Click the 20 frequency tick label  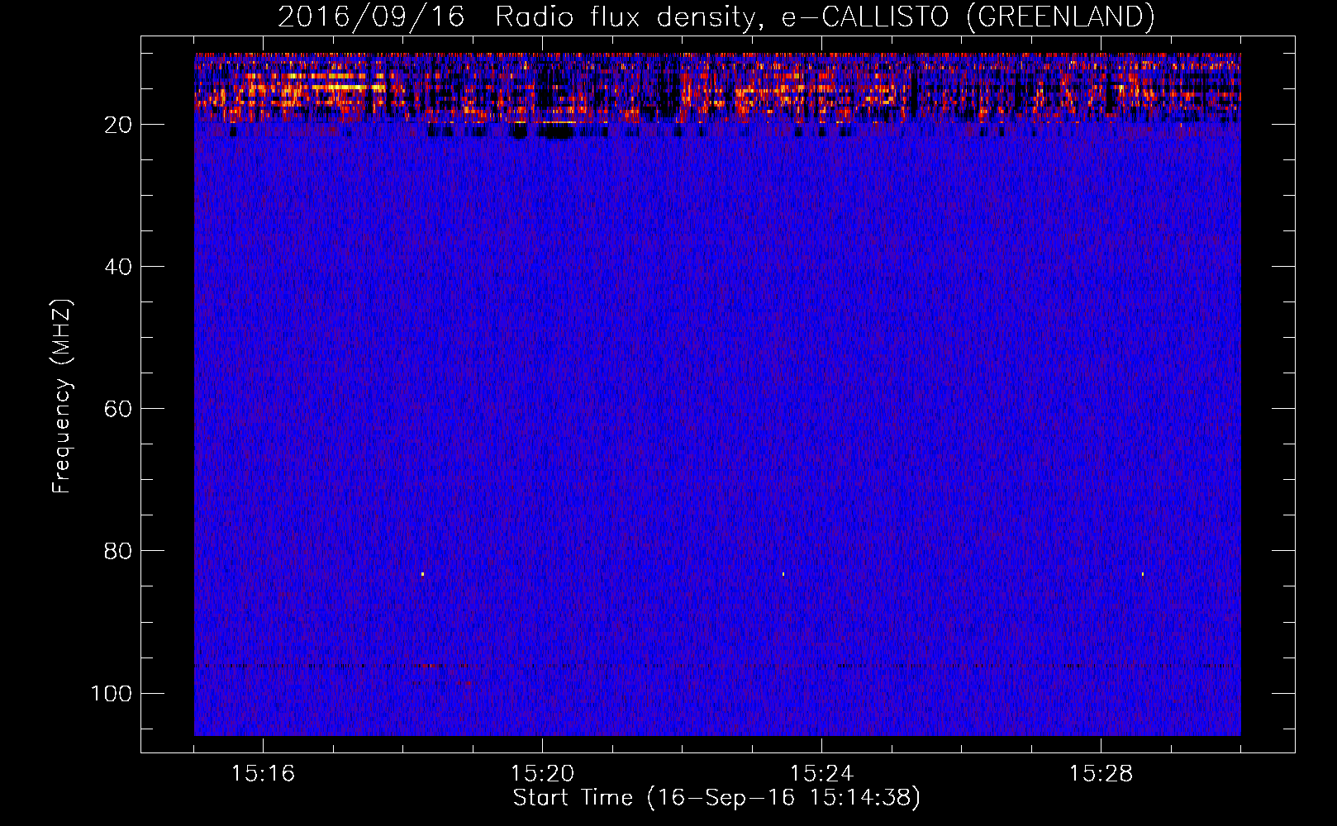118,125
